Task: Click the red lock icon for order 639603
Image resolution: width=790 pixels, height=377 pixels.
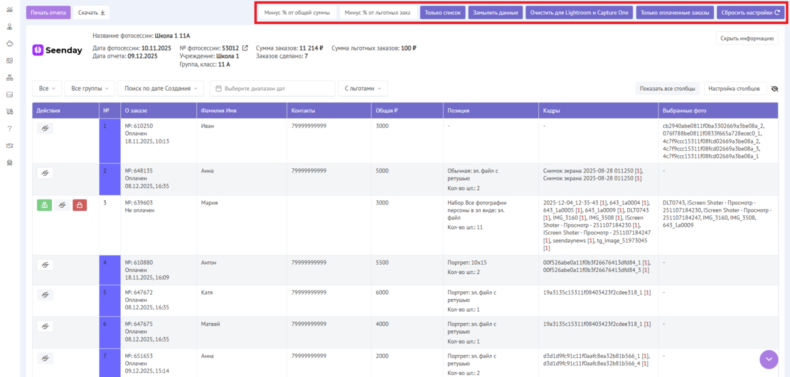Action: pyautogui.click(x=79, y=205)
